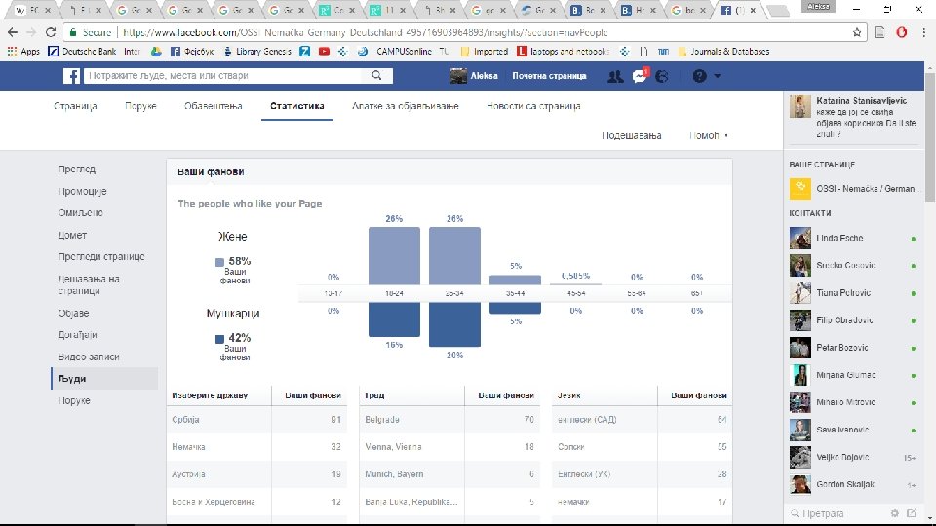
Task: Click Немачка country row
Action: (x=256, y=447)
